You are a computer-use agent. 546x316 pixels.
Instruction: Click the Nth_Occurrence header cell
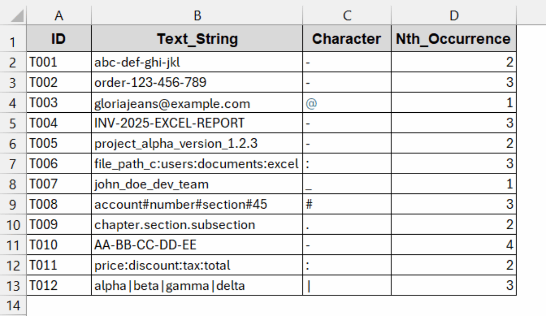454,39
